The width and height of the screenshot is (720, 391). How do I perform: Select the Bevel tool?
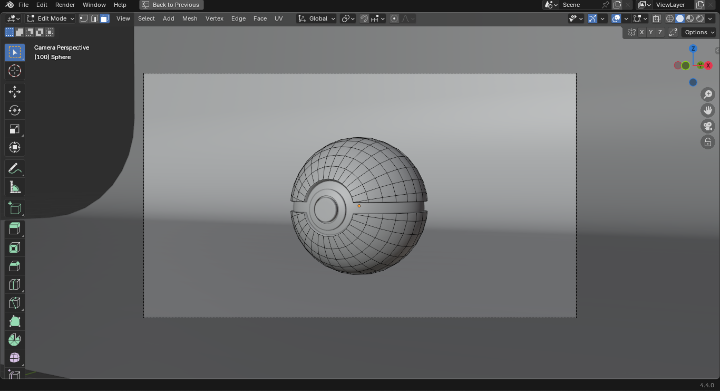pyautogui.click(x=15, y=266)
